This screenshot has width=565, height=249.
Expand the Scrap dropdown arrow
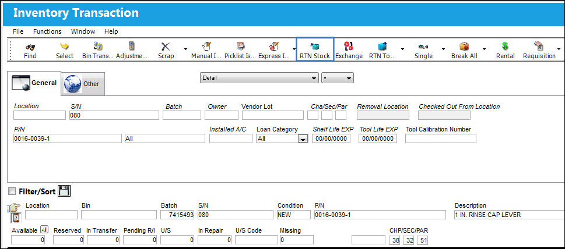click(185, 49)
